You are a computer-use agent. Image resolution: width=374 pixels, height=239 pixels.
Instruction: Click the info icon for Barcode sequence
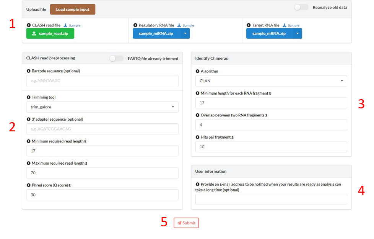point(29,71)
